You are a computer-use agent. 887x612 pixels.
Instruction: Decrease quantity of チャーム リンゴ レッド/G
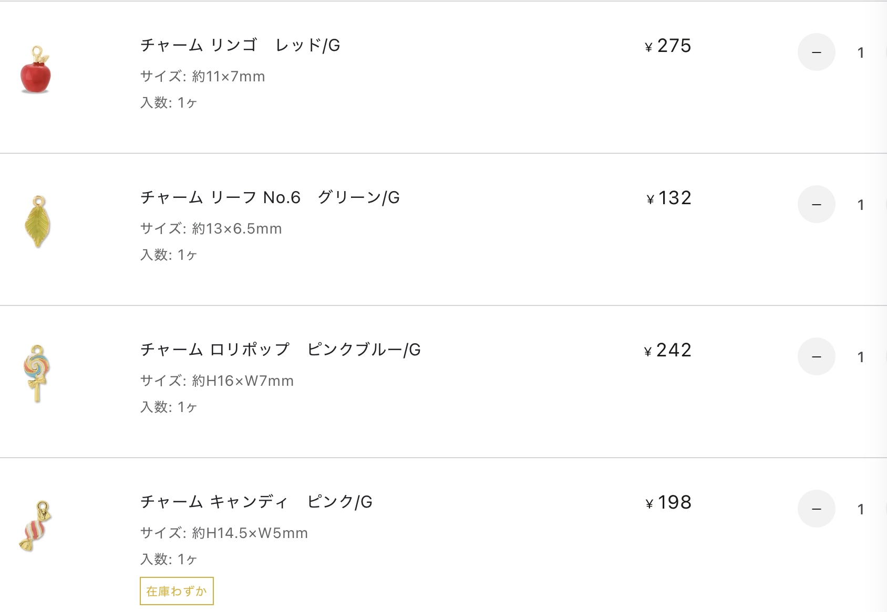(817, 52)
